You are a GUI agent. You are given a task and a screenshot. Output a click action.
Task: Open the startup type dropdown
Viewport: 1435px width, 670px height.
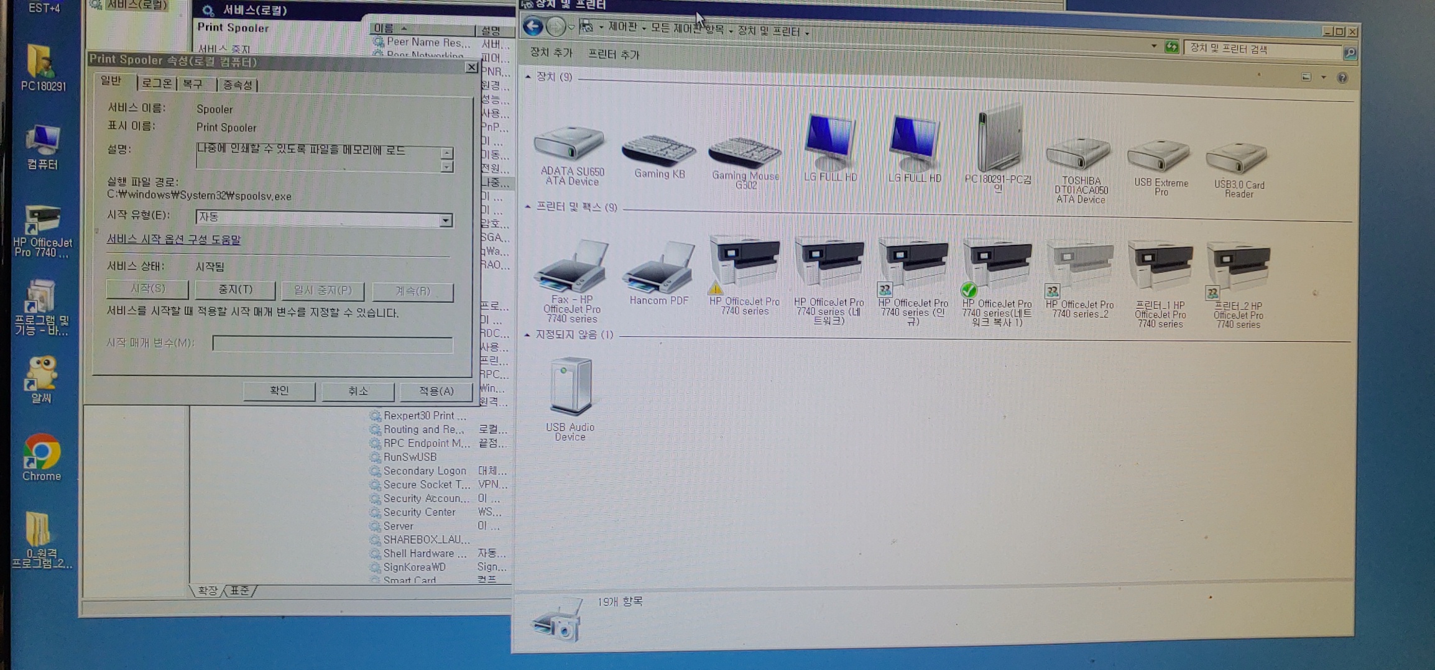pos(445,220)
